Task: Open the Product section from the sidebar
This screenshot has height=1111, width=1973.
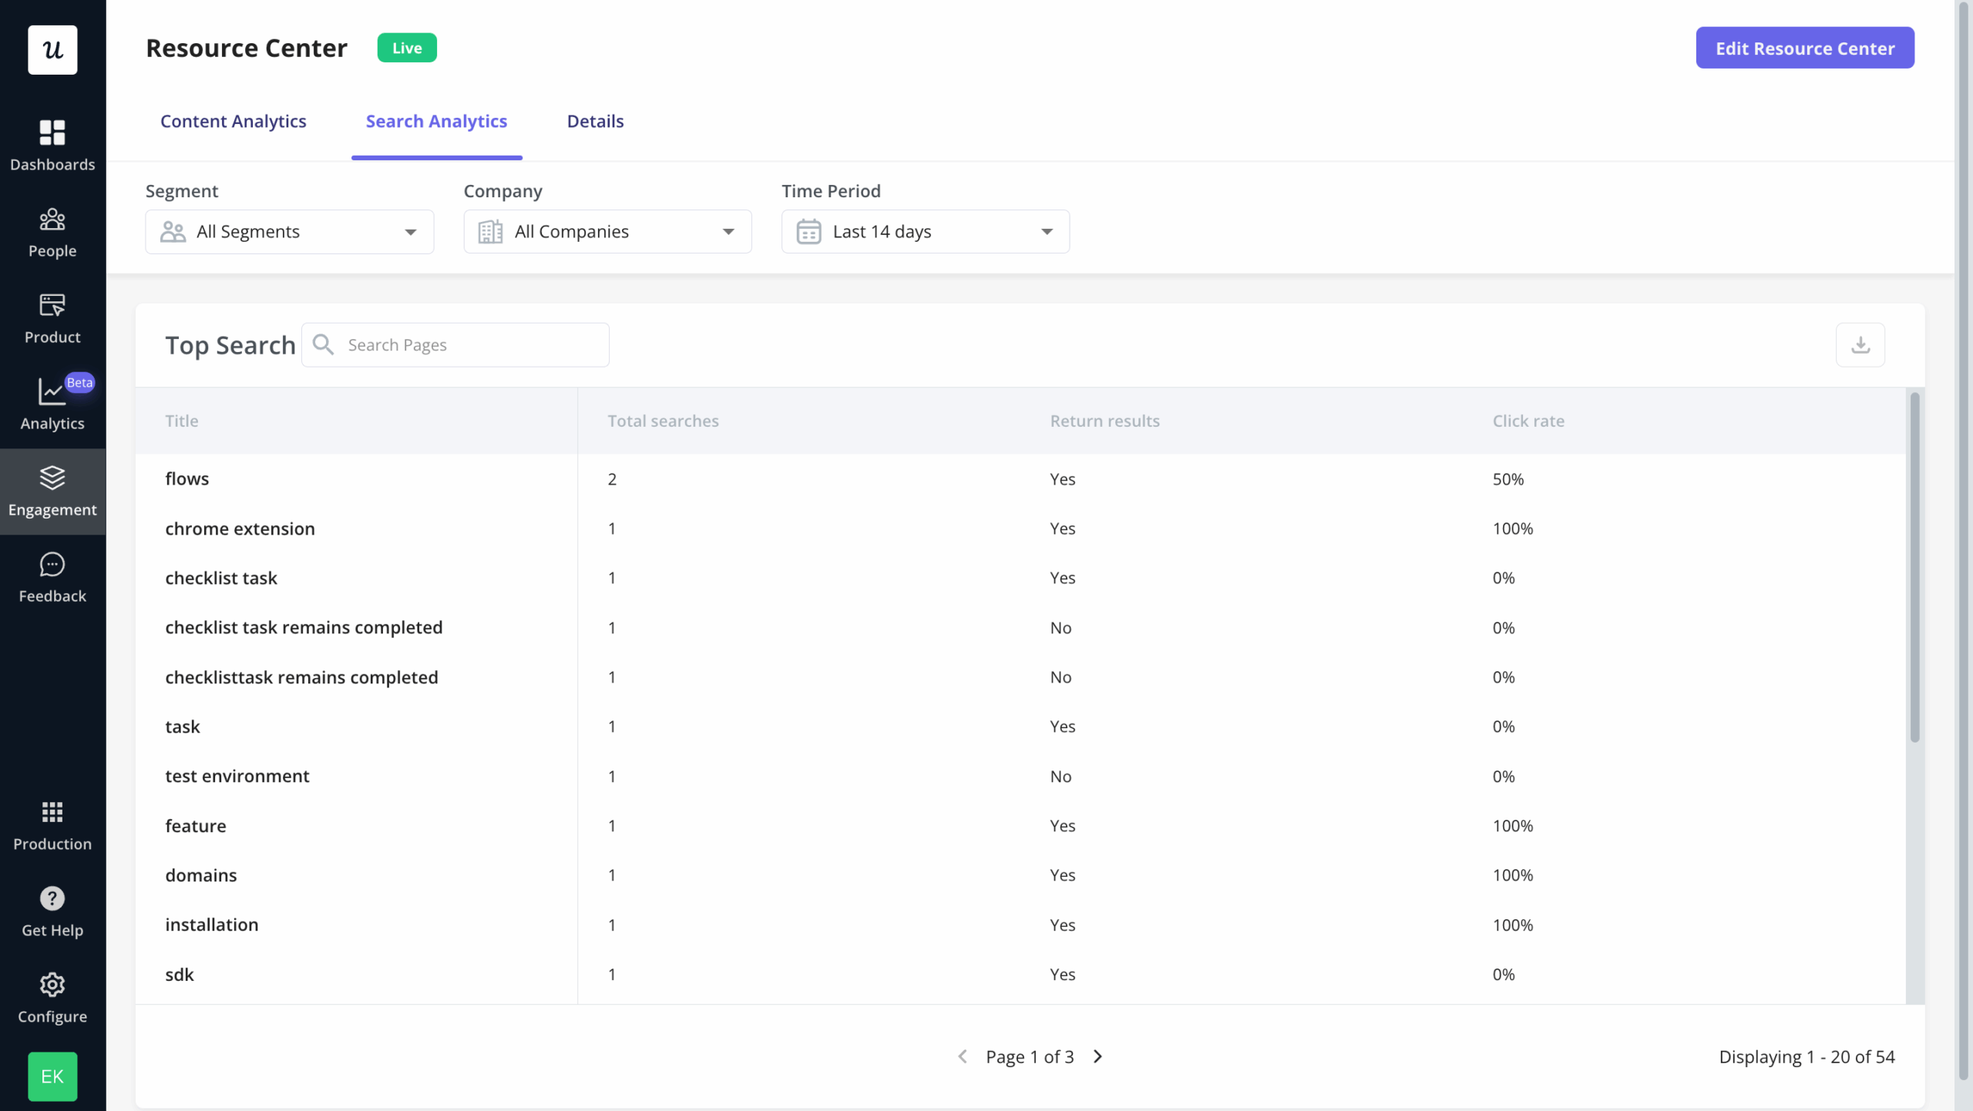Action: [x=52, y=317]
